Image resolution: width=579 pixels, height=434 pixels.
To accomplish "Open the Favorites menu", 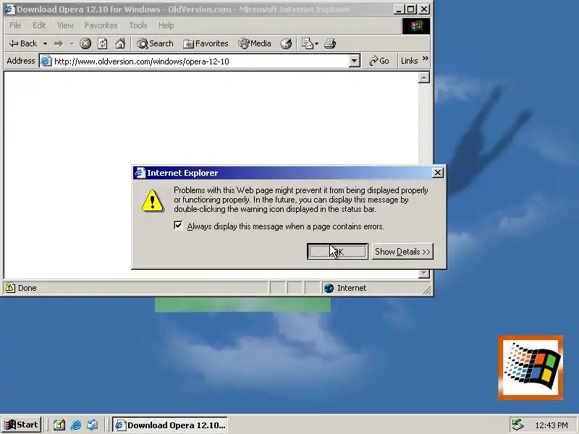I will click(101, 25).
